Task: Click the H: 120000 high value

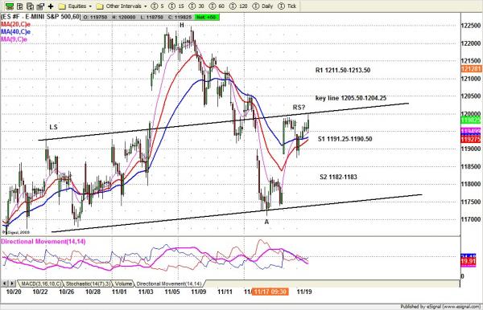Action: tap(124, 17)
